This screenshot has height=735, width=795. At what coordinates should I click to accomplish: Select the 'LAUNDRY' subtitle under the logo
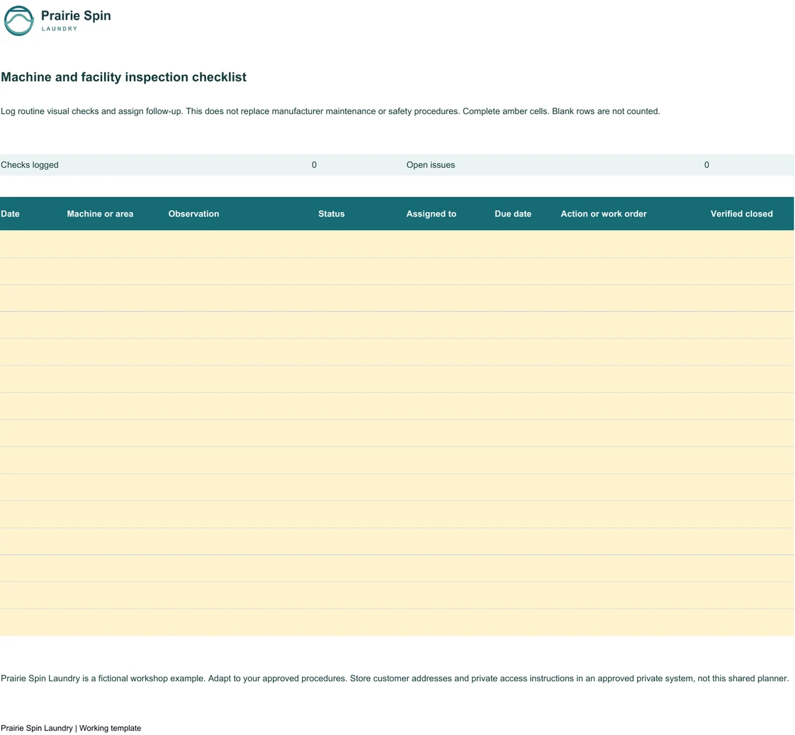click(x=60, y=29)
